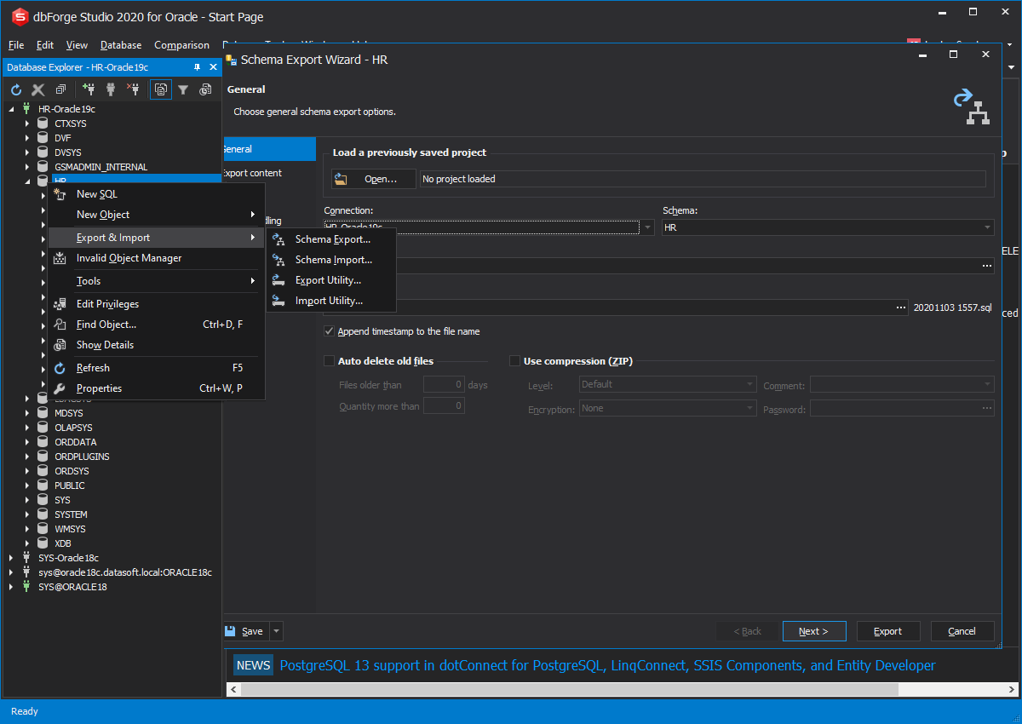
Task: Click the browse ellipsis beside the file name
Action: [x=901, y=307]
